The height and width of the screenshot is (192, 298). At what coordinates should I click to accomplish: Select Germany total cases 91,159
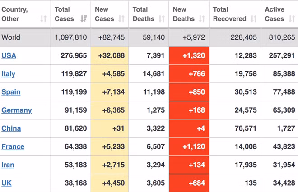tap(76, 110)
